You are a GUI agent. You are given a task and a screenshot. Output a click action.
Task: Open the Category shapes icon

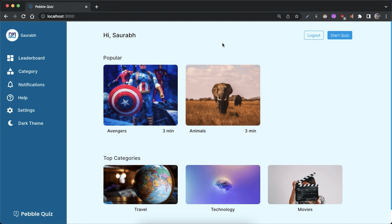click(x=10, y=72)
